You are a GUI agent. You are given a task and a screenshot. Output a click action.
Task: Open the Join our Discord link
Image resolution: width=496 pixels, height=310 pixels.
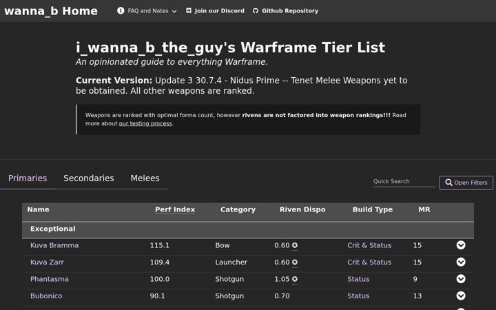coord(219,11)
